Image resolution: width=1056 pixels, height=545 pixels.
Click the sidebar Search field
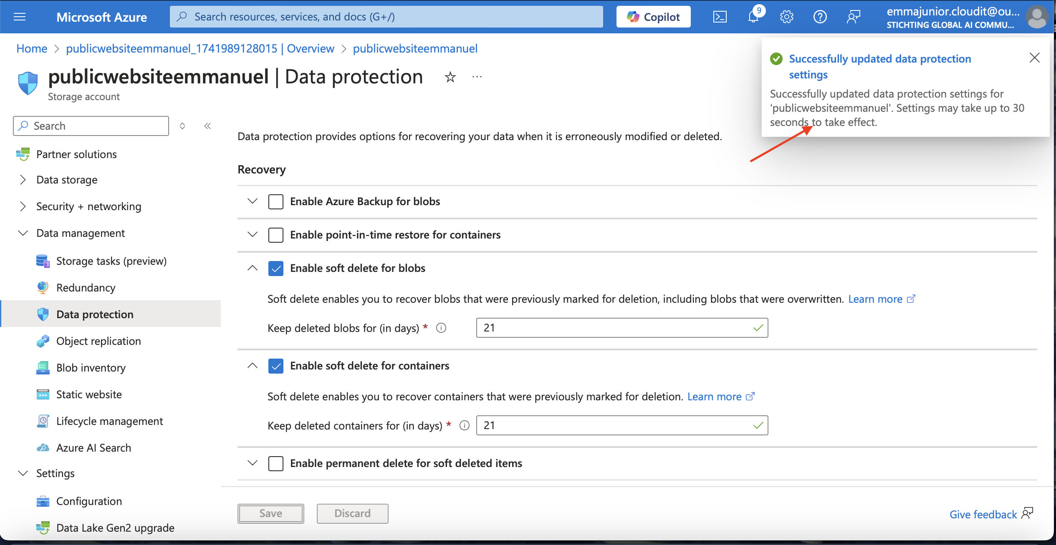[91, 126]
